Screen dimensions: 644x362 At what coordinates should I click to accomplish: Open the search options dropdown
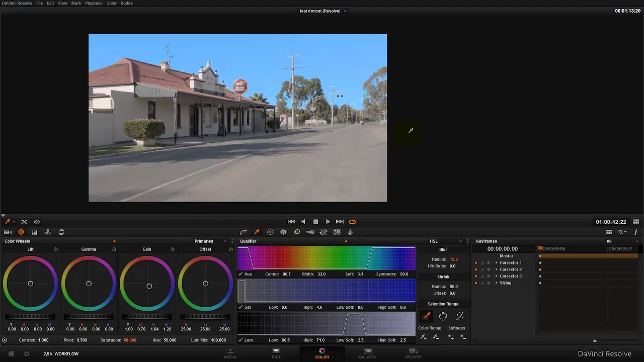tap(623, 232)
